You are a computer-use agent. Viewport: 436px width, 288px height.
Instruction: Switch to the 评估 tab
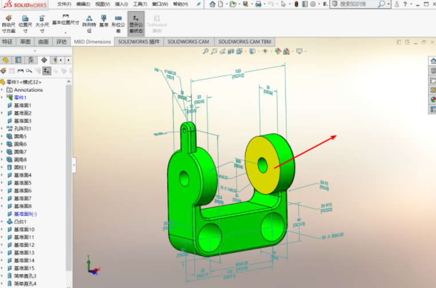(61, 42)
